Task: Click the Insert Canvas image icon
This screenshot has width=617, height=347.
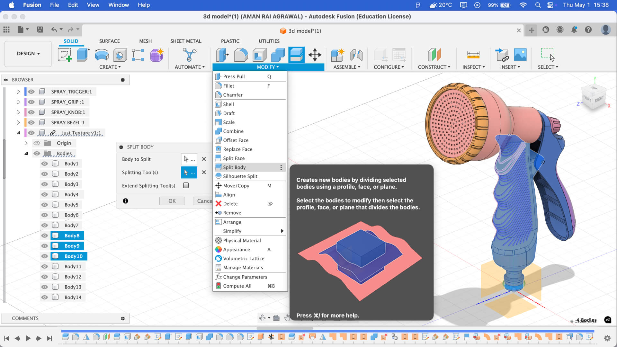Action: tap(520, 55)
